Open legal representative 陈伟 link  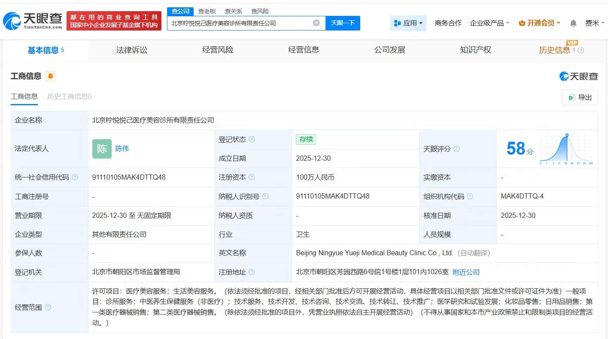tap(122, 149)
